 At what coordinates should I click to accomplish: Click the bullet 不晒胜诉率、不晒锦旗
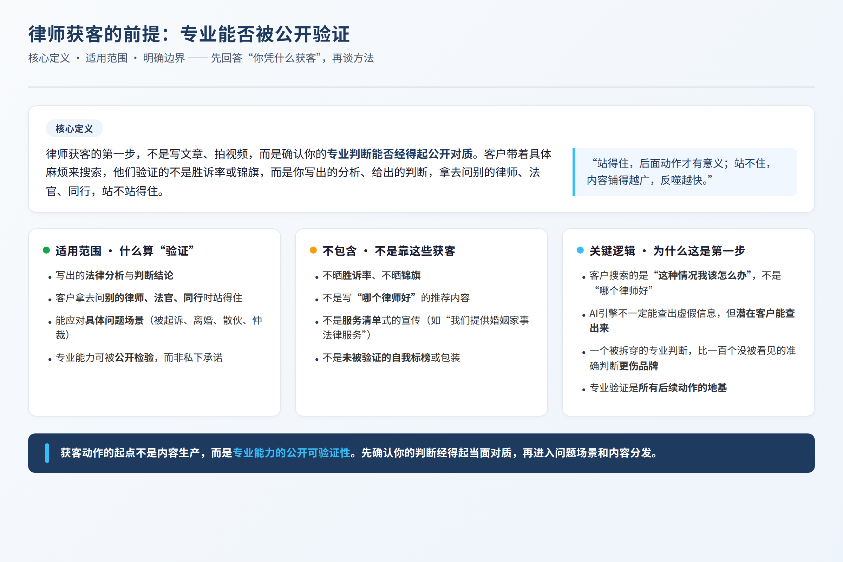[x=372, y=275]
